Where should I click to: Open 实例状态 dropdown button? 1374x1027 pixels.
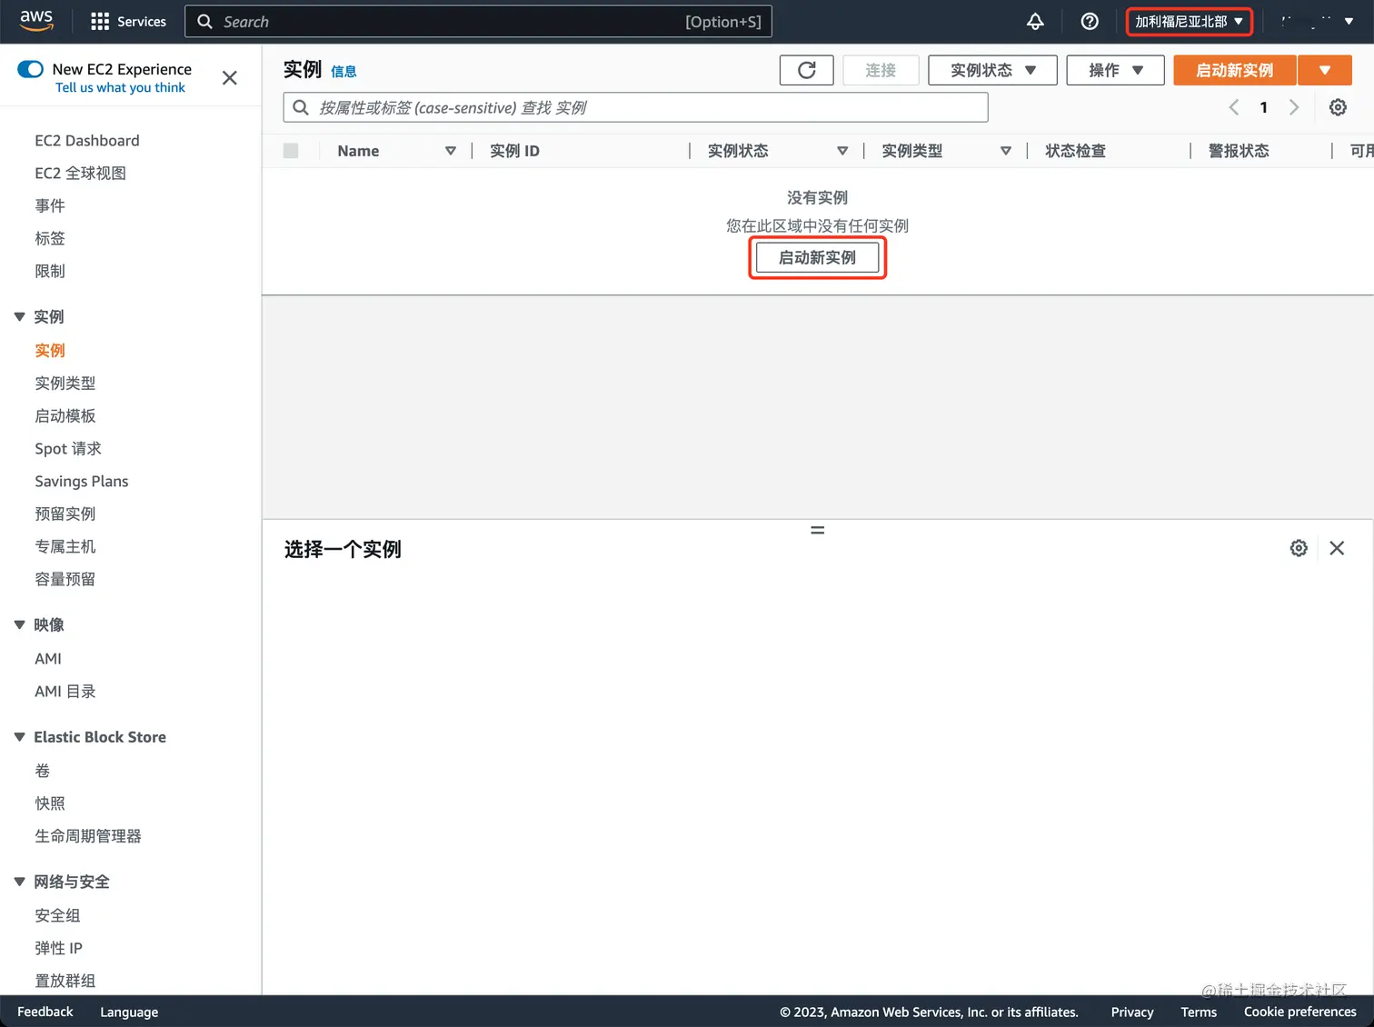tap(992, 70)
